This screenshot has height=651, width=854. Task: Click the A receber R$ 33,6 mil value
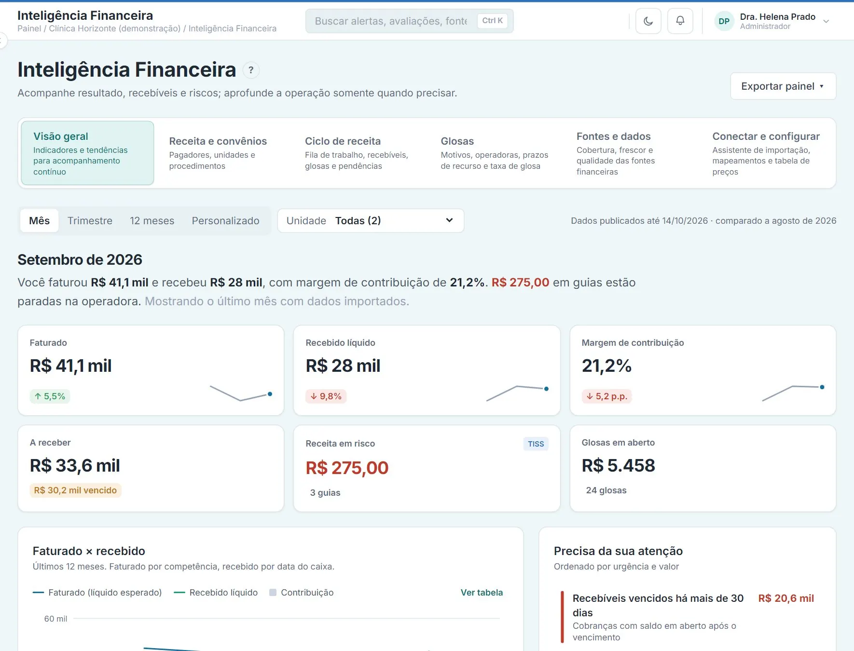pyautogui.click(x=75, y=465)
